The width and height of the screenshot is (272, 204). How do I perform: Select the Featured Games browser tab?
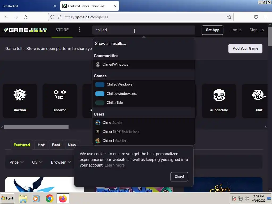90,6
